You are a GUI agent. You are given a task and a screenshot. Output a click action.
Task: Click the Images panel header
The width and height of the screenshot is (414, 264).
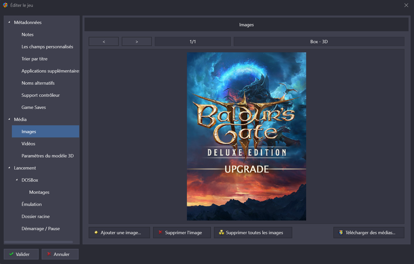point(247,25)
